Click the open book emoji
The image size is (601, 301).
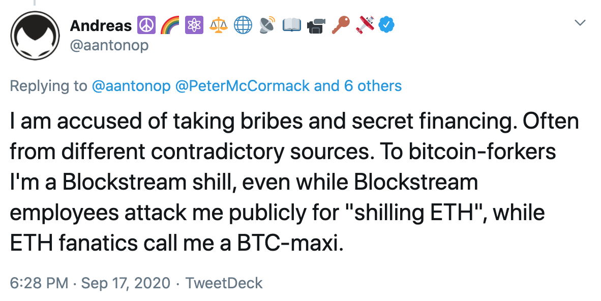click(x=292, y=25)
